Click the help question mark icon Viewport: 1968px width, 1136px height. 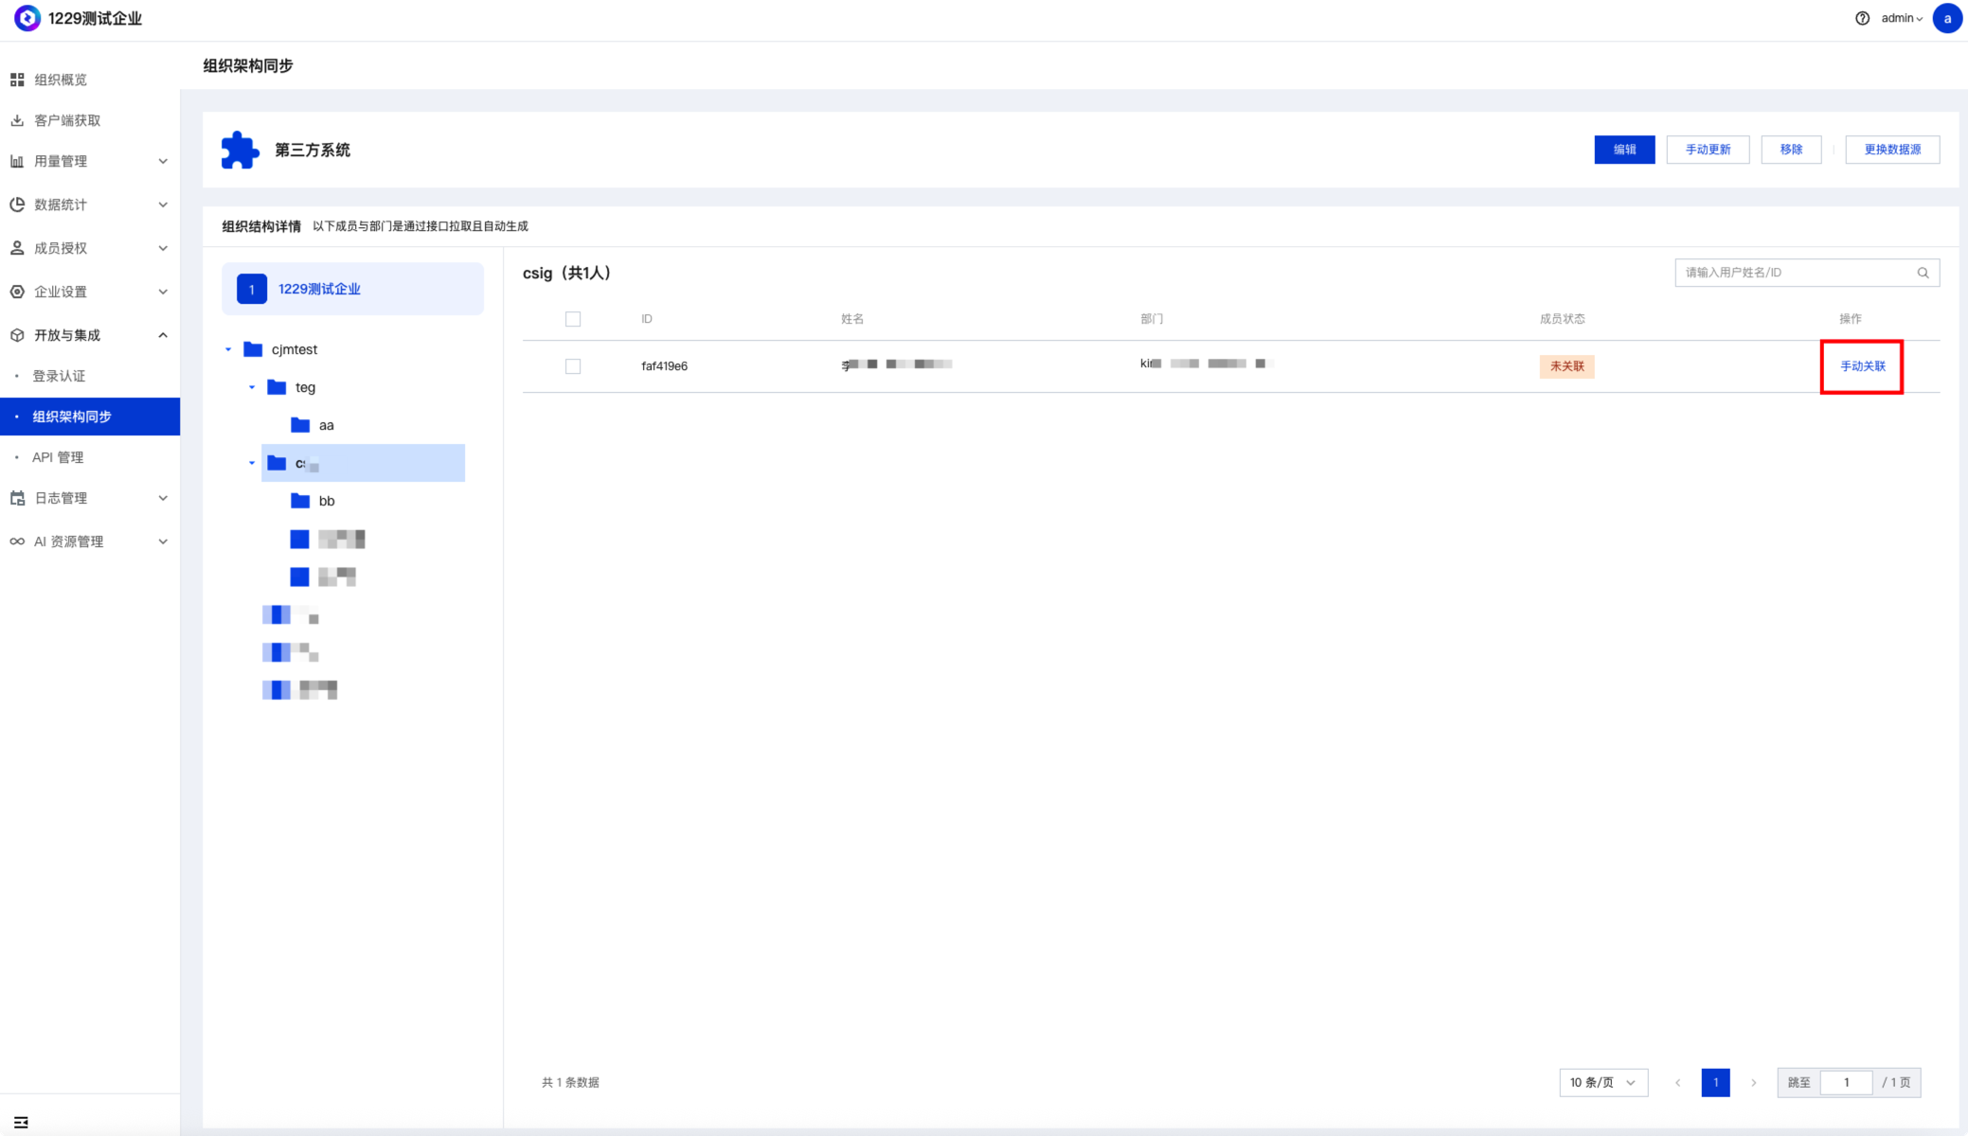(1862, 18)
